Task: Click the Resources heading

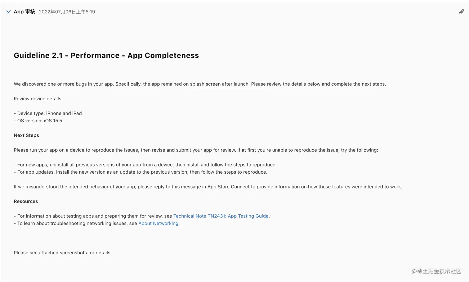Action: [x=26, y=202]
